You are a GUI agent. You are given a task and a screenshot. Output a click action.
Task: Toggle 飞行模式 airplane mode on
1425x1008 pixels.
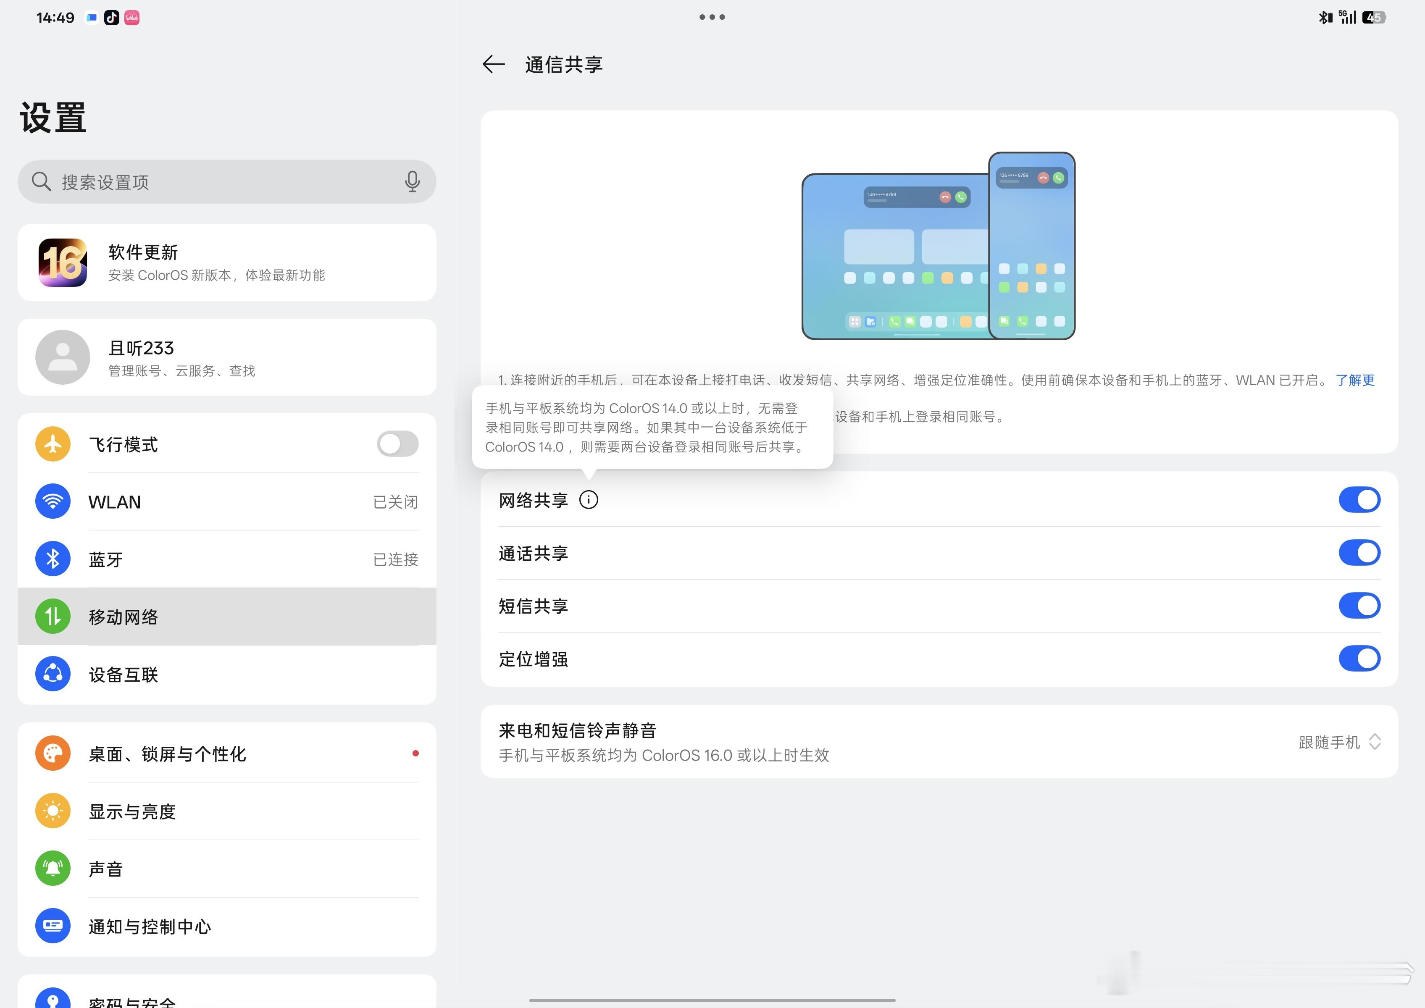(x=397, y=444)
